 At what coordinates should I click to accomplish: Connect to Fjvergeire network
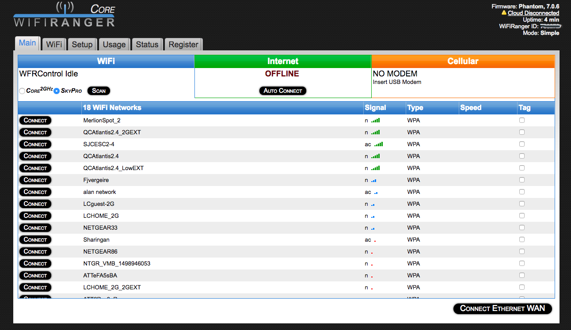pos(35,180)
